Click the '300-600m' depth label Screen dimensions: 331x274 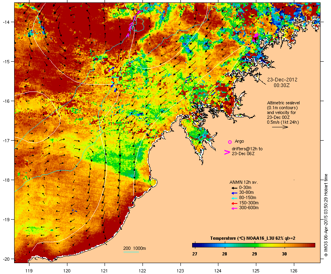(249, 208)
